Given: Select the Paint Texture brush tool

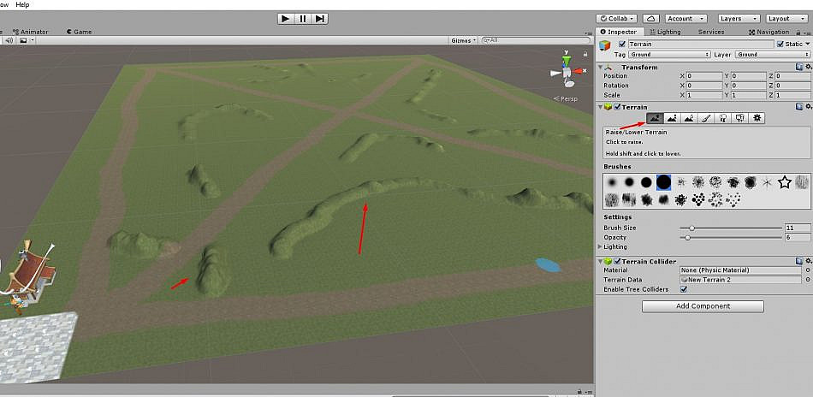Looking at the screenshot, I should (x=706, y=118).
